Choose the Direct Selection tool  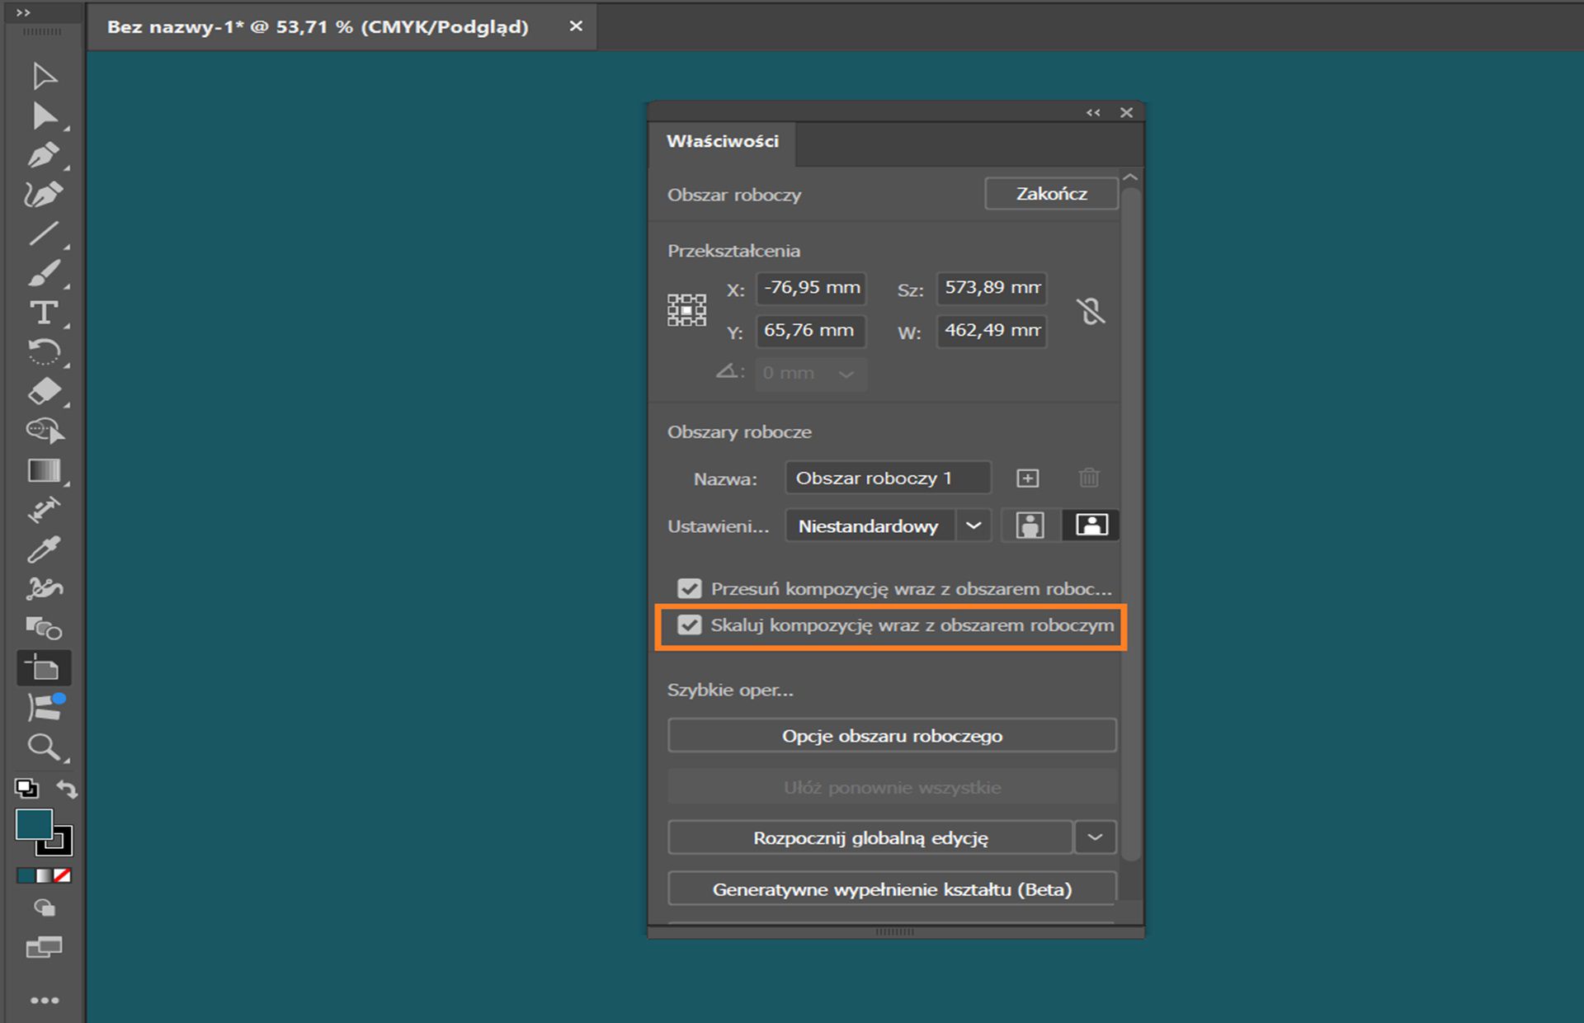coord(45,115)
